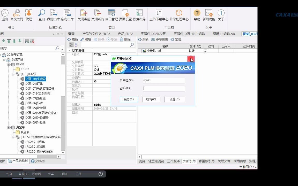Switch to 零部件_[X32]X32泵 tab
This screenshot has height=186, width=298.
coord(153,34)
